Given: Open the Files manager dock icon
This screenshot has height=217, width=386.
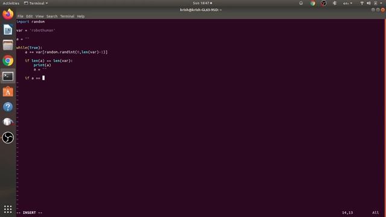Looking at the screenshot, I should [8, 45].
